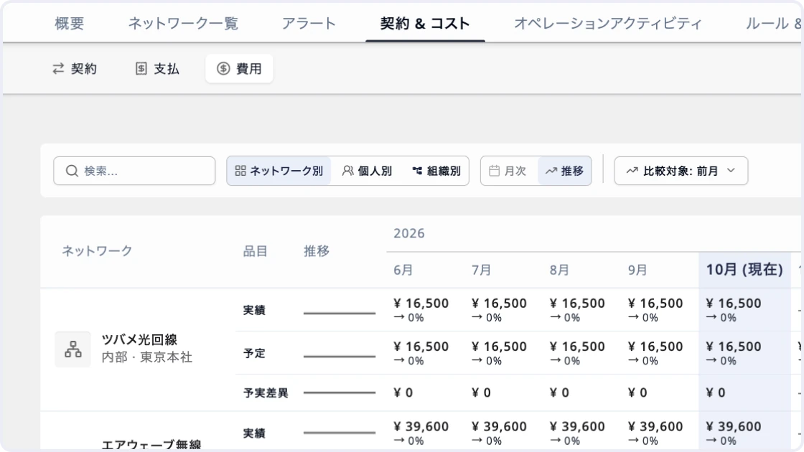Click the 6月 column header
Screen dimensions: 804x452
[x=403, y=270]
